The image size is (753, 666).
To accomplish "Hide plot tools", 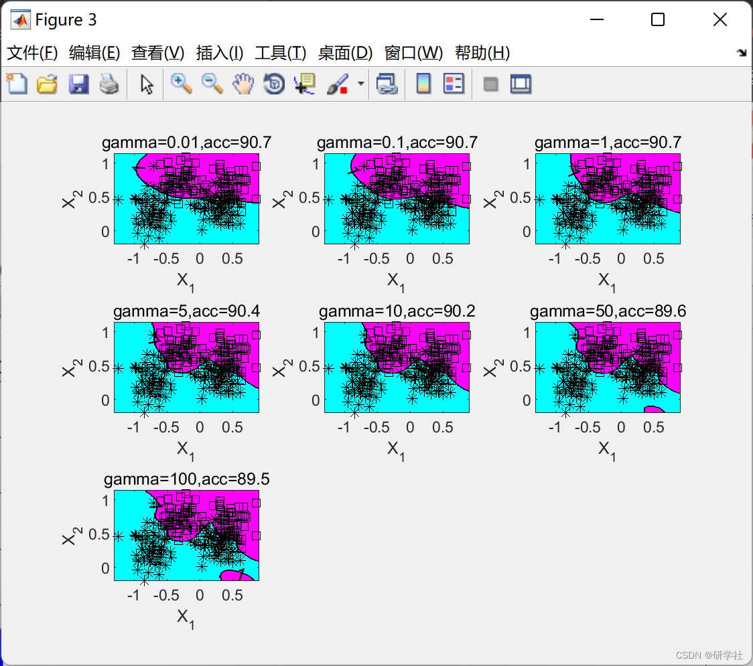I will click(490, 84).
